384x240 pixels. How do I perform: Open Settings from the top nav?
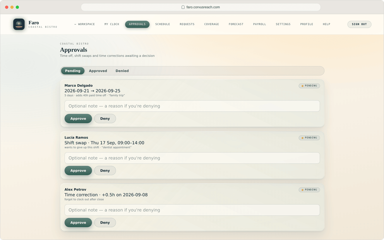tap(283, 24)
